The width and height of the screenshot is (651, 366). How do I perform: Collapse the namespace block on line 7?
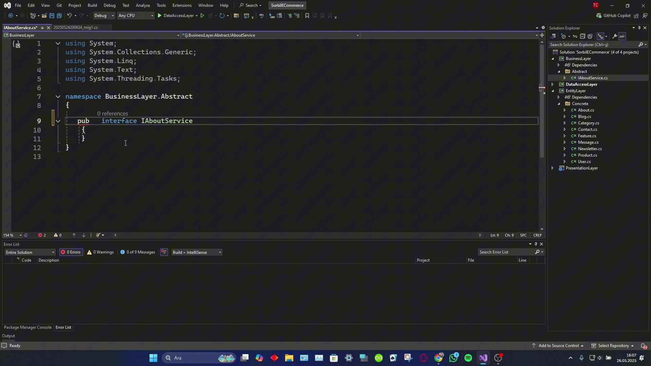pos(58,97)
